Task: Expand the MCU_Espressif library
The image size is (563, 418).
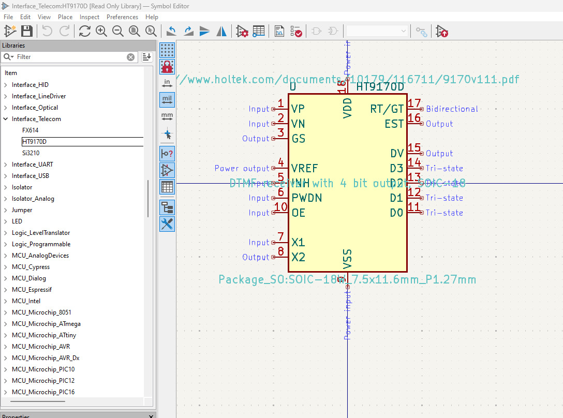Action: (5, 289)
